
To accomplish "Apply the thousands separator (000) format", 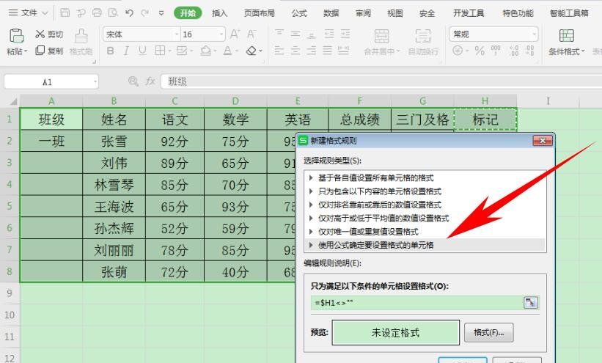I will point(496,51).
